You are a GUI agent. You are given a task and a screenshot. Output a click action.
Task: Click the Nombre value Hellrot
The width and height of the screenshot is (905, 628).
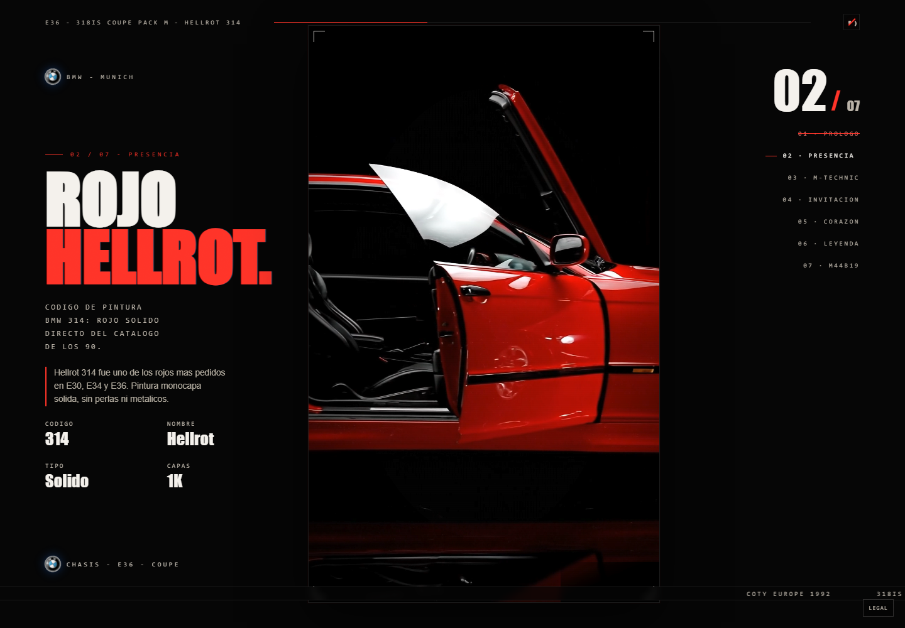[x=190, y=439]
